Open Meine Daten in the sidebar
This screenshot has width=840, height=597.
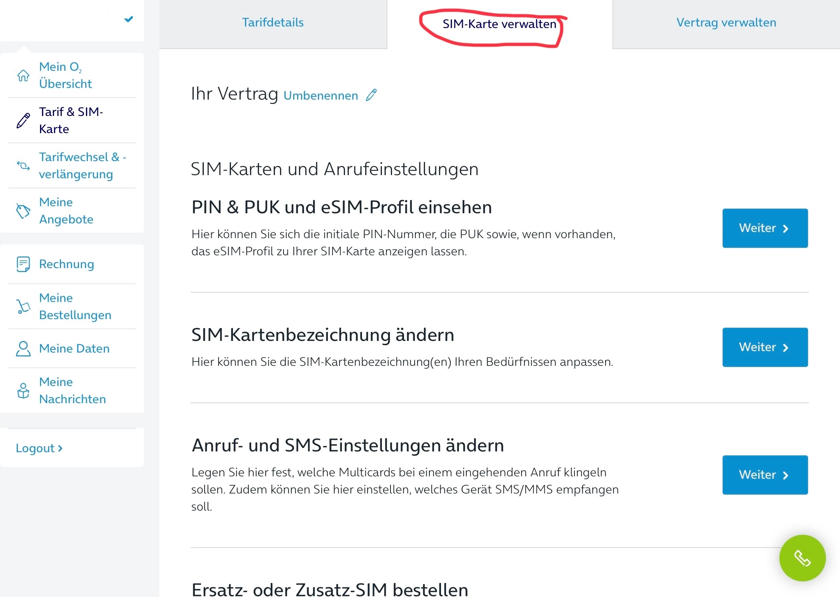[x=74, y=349]
